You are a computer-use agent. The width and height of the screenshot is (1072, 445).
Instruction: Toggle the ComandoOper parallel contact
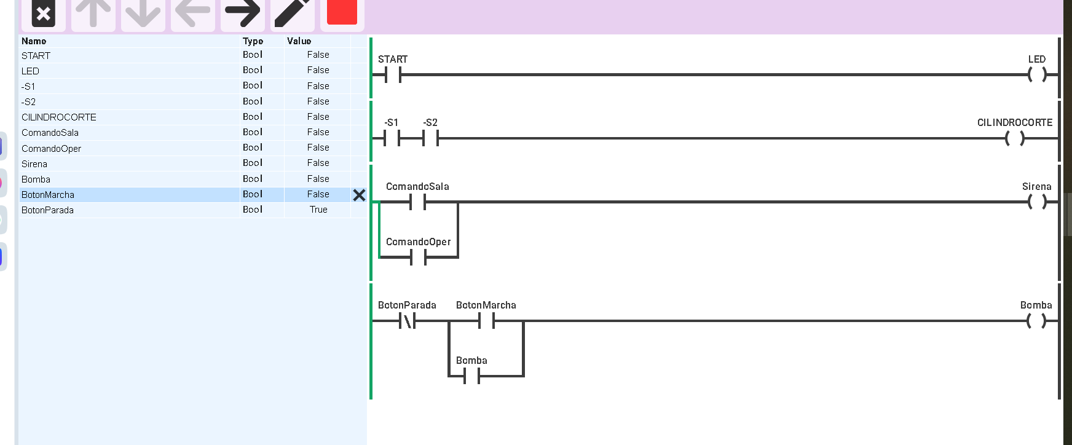418,257
